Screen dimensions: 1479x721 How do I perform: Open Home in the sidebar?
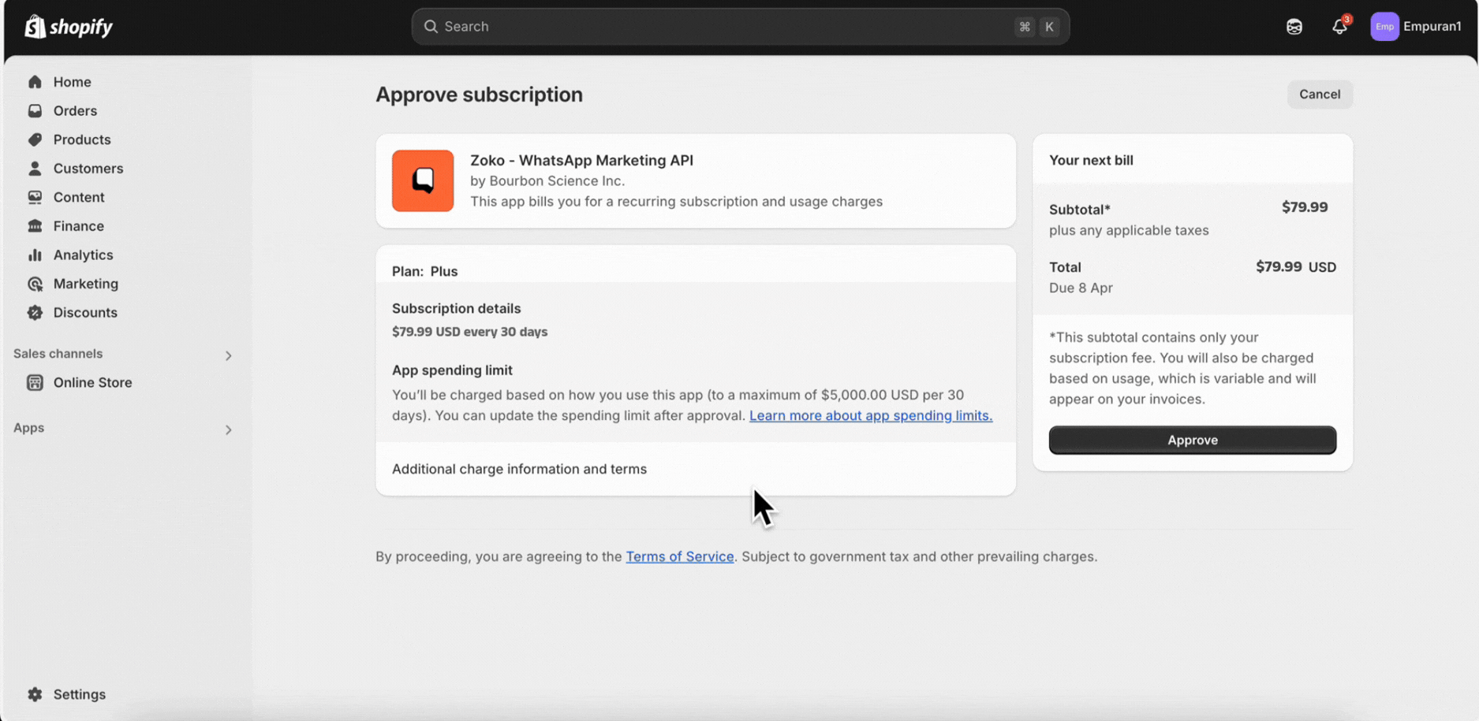click(x=72, y=82)
